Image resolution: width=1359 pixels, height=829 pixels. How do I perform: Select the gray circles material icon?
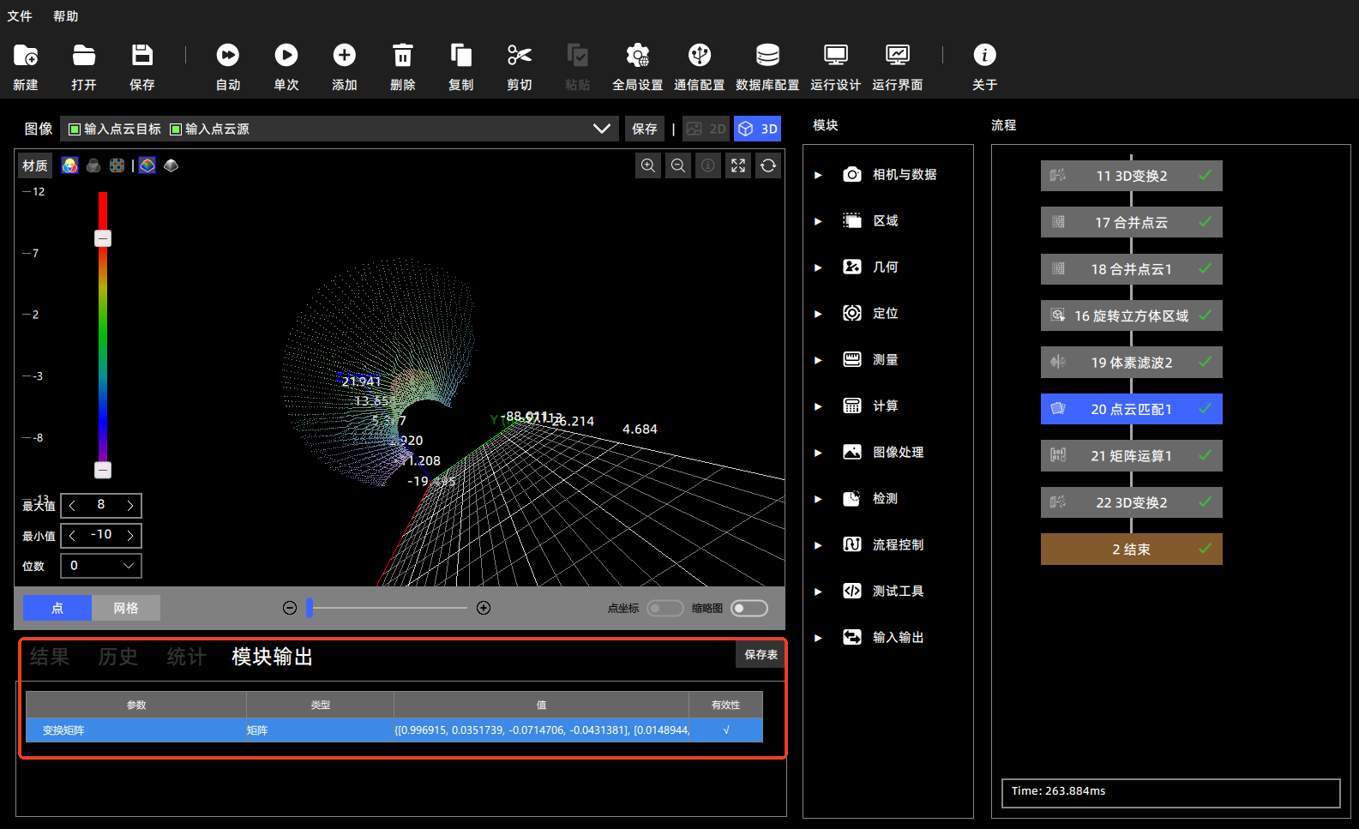pos(93,165)
